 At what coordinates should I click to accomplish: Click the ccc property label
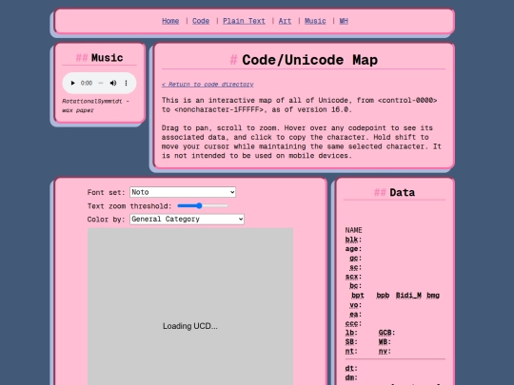(353, 323)
